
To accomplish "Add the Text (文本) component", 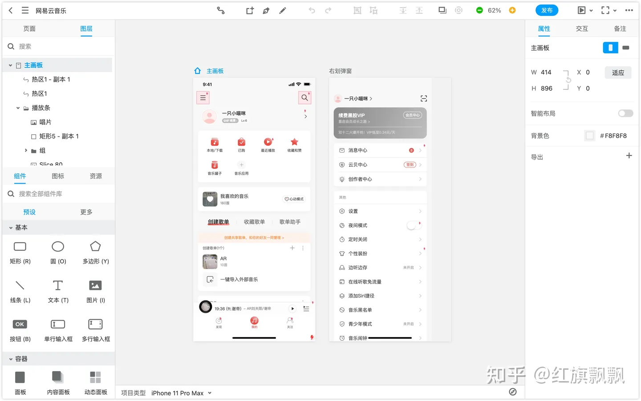I will (58, 291).
